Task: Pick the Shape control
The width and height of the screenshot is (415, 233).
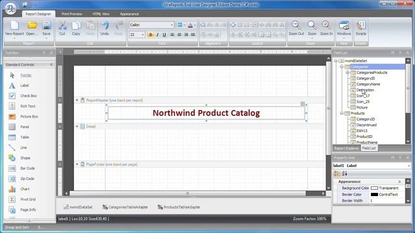Action: [x=25, y=158]
